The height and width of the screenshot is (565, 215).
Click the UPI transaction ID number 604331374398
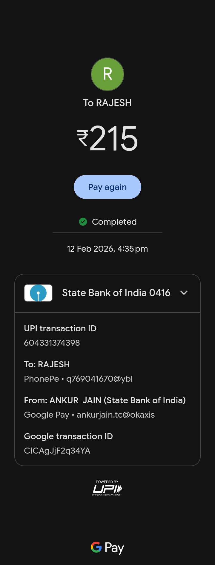click(x=52, y=343)
